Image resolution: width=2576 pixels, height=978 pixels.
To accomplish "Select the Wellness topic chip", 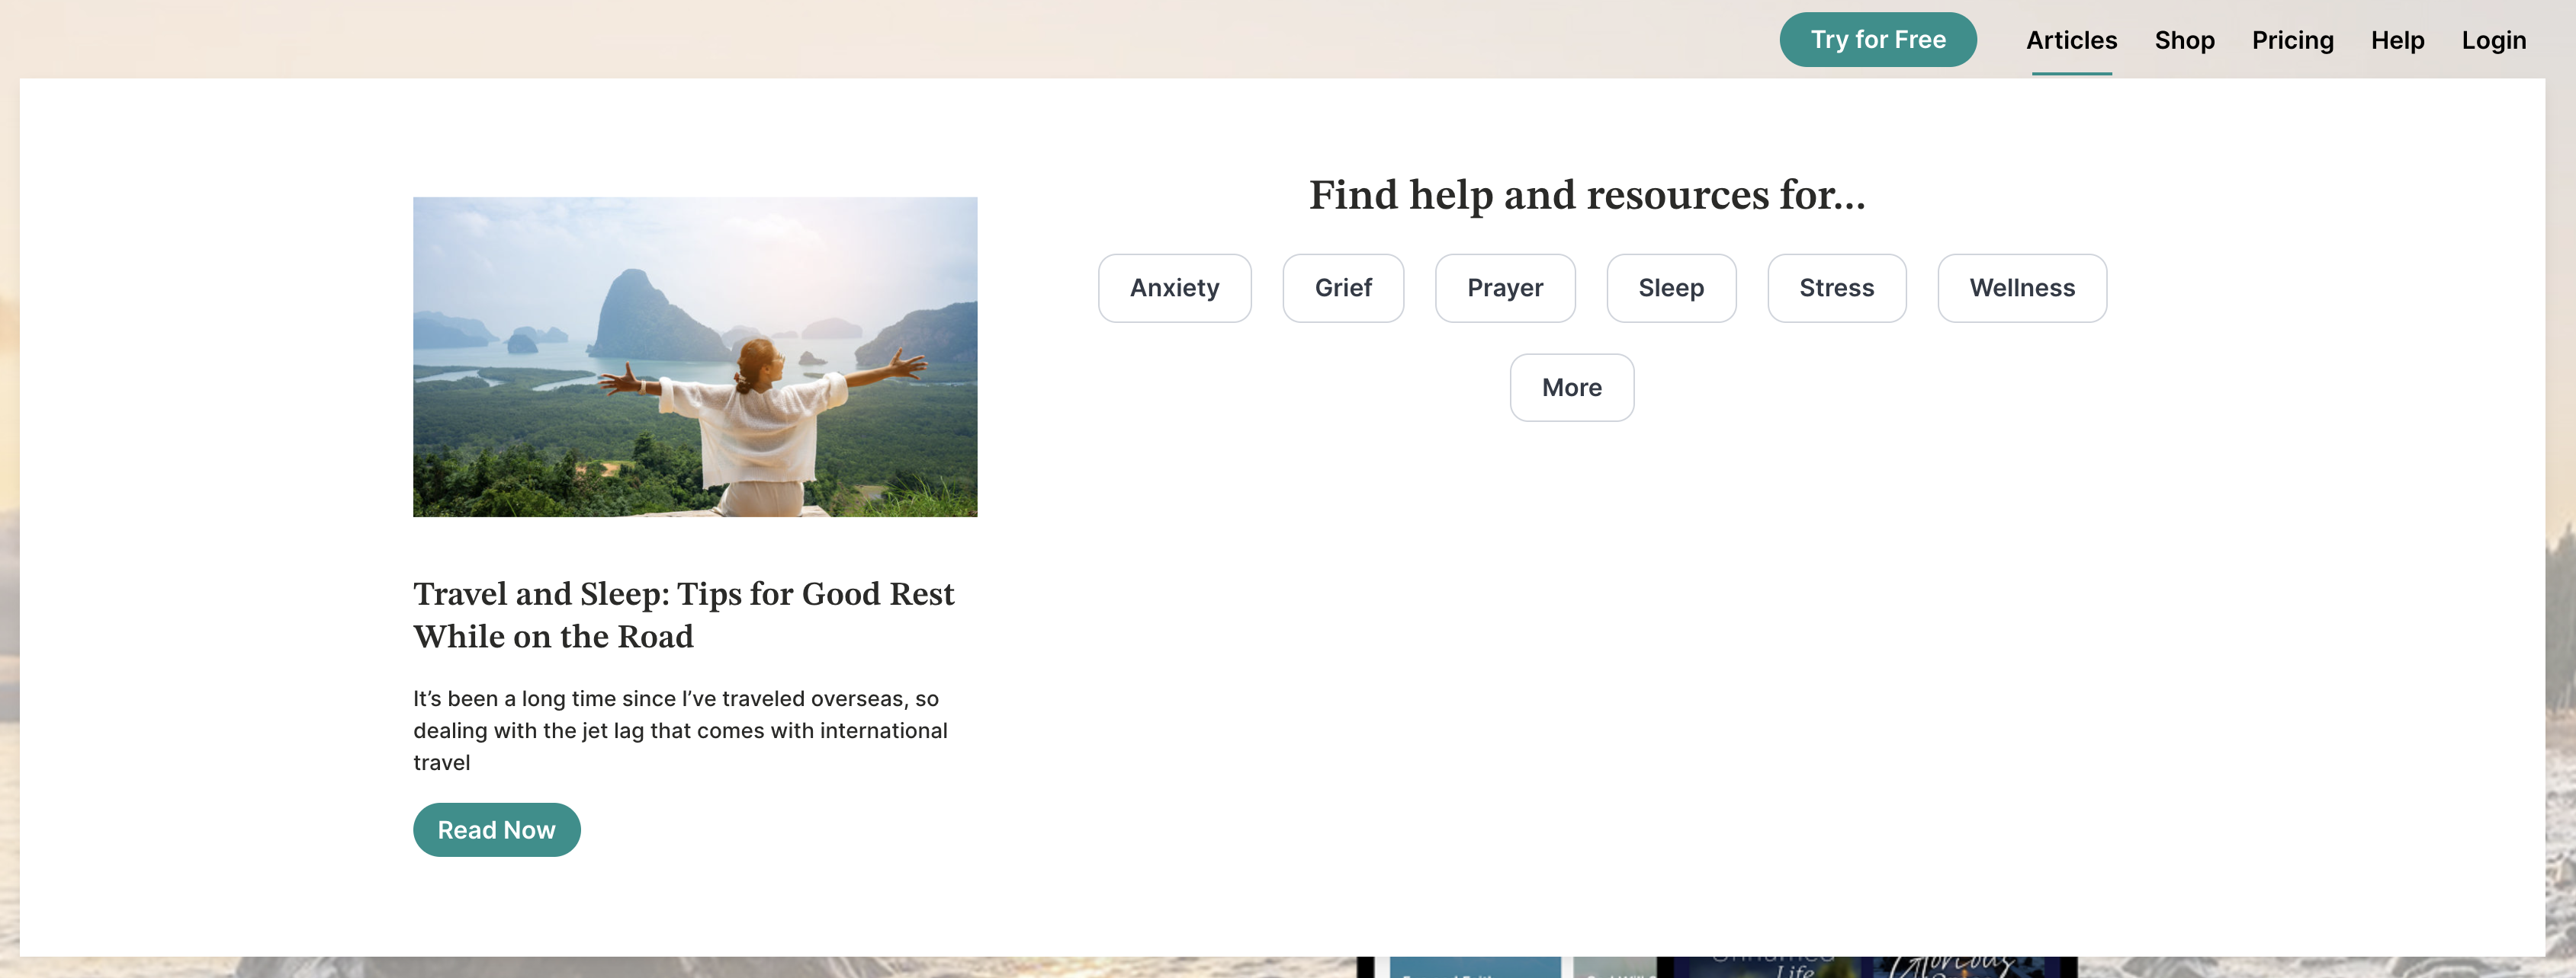I will 2022,288.
